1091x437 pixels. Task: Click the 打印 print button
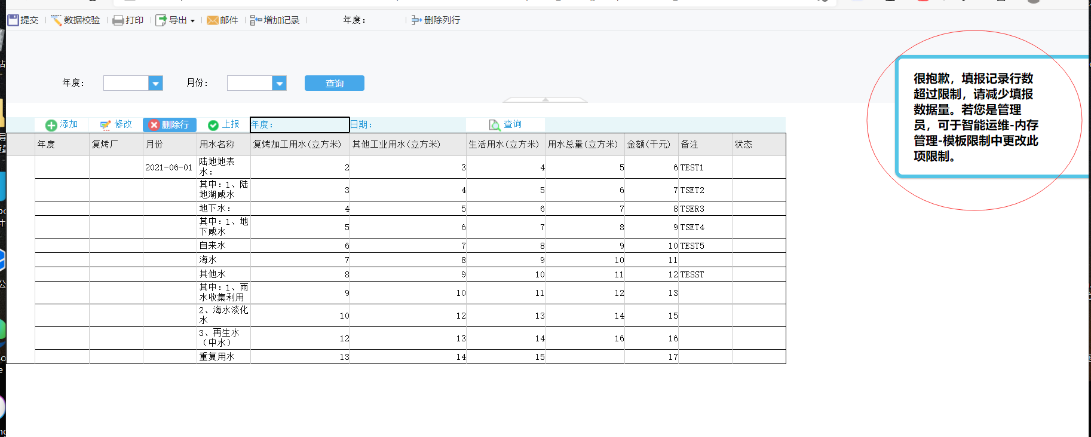[128, 20]
